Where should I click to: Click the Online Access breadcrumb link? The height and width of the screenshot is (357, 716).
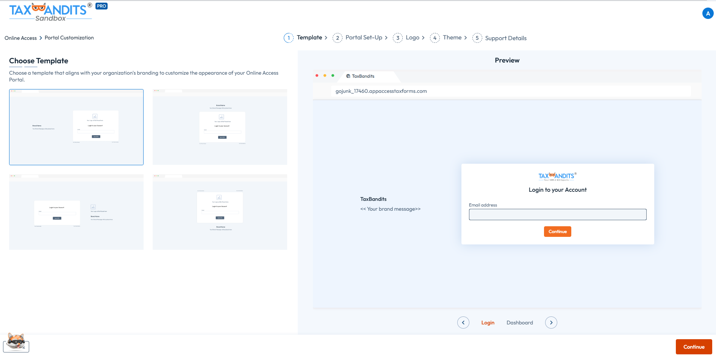point(20,38)
